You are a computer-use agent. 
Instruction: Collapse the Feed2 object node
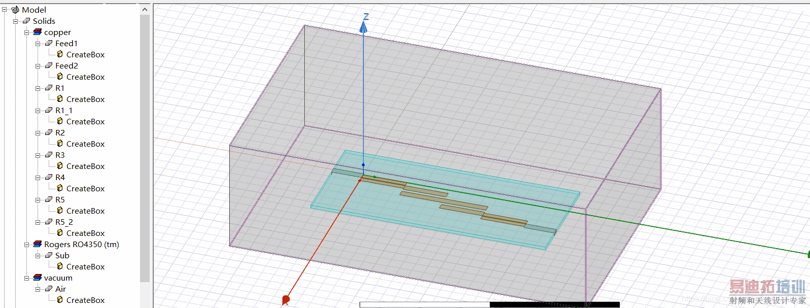38,66
